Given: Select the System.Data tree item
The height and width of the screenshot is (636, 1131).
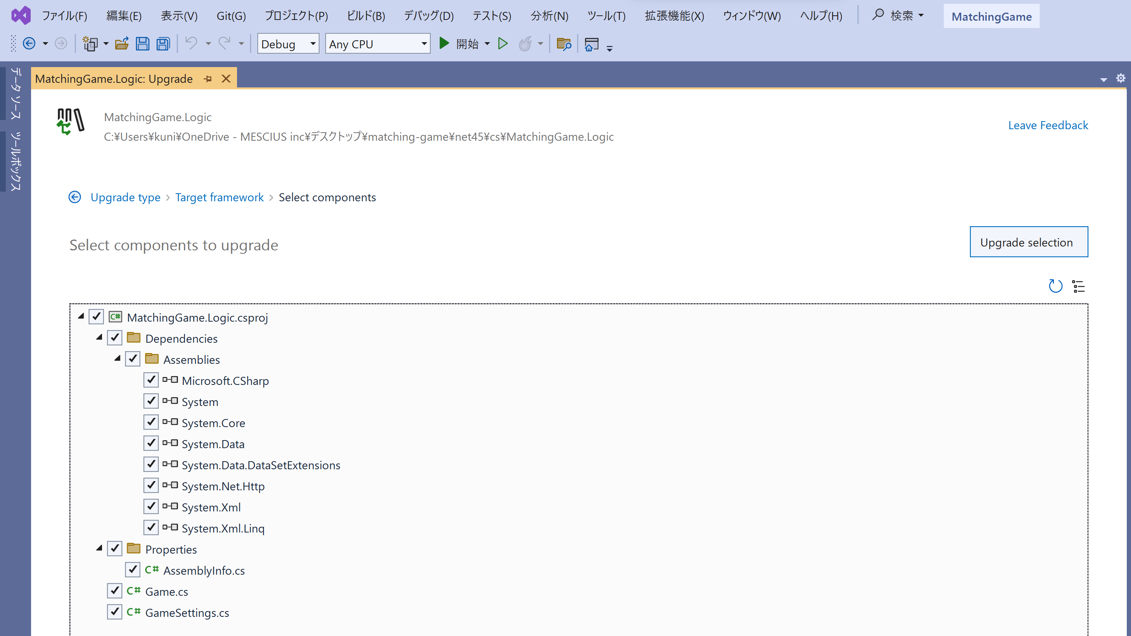Looking at the screenshot, I should point(213,444).
